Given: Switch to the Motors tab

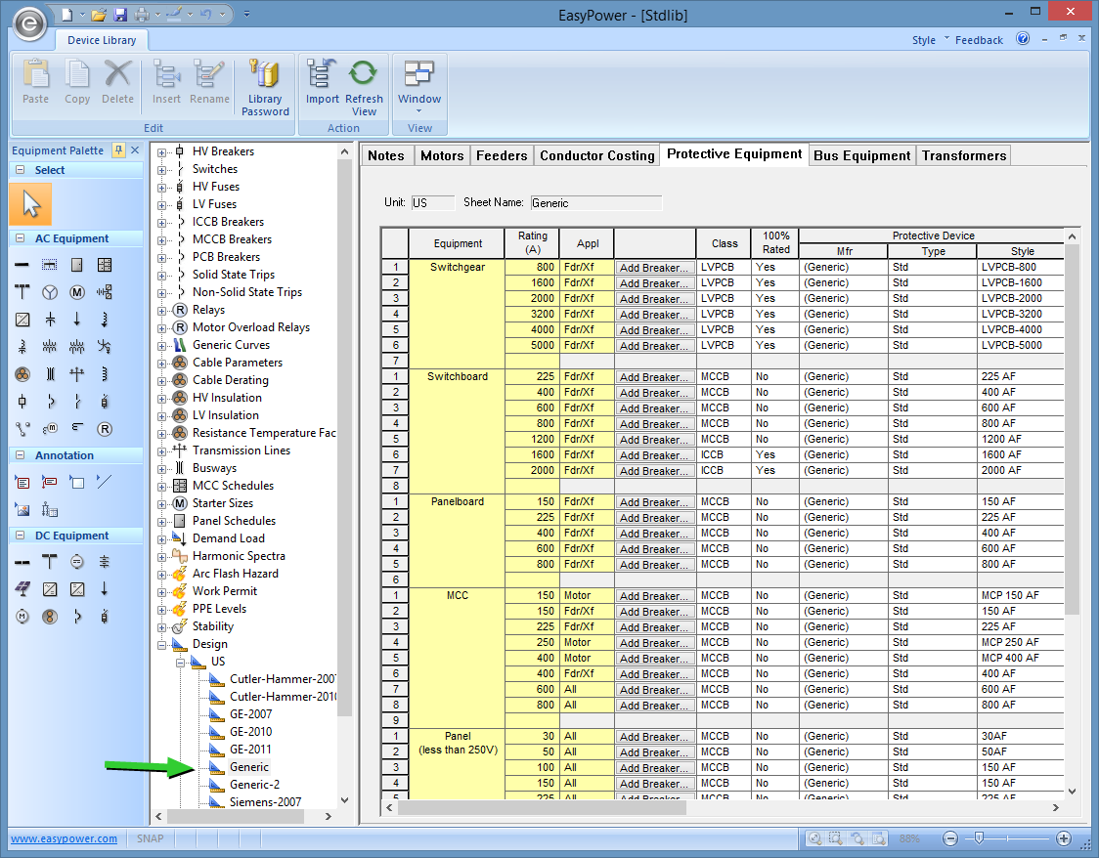Looking at the screenshot, I should click(x=442, y=155).
